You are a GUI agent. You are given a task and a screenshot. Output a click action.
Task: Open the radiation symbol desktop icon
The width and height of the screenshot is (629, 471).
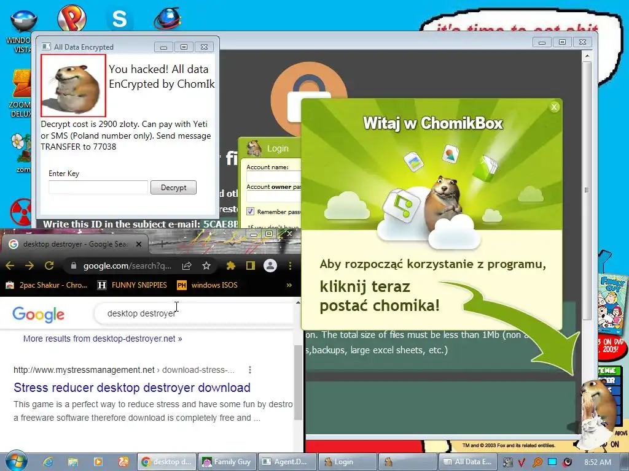(21, 212)
